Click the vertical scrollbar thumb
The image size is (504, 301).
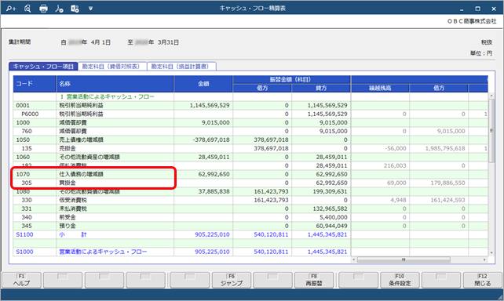click(491, 130)
